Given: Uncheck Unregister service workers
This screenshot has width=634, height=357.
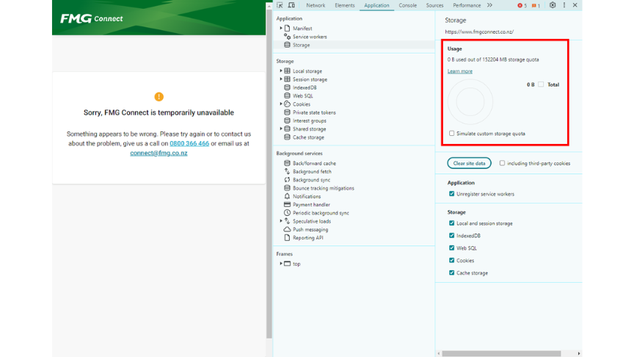Looking at the screenshot, I should [x=451, y=194].
